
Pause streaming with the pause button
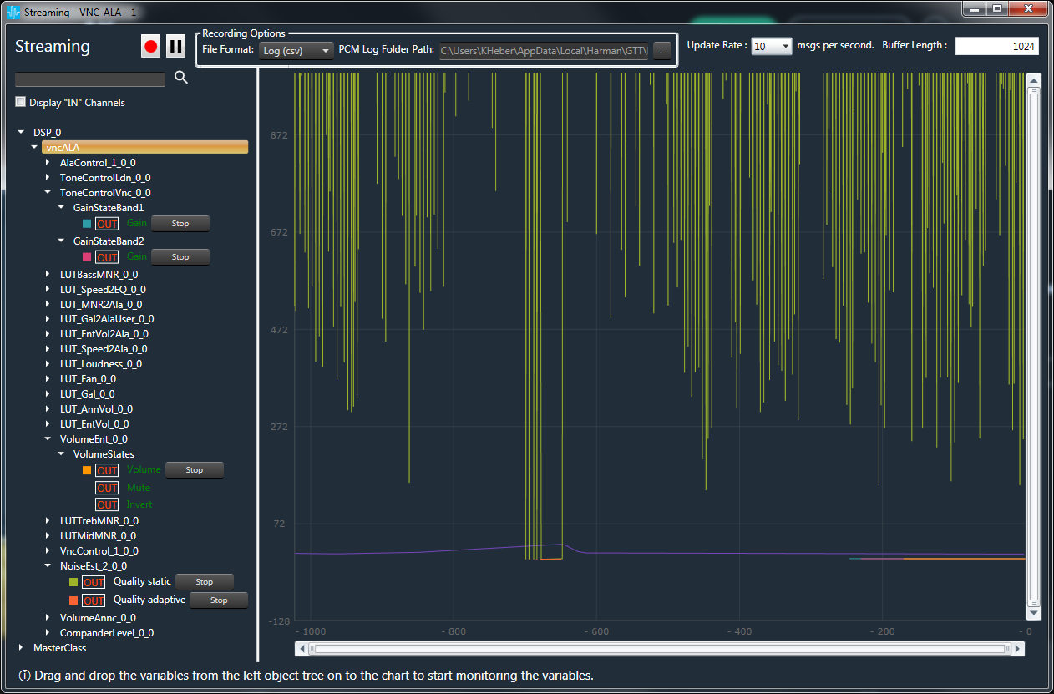(x=175, y=47)
